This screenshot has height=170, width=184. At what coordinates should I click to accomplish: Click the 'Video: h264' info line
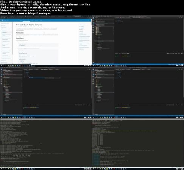[36, 11]
